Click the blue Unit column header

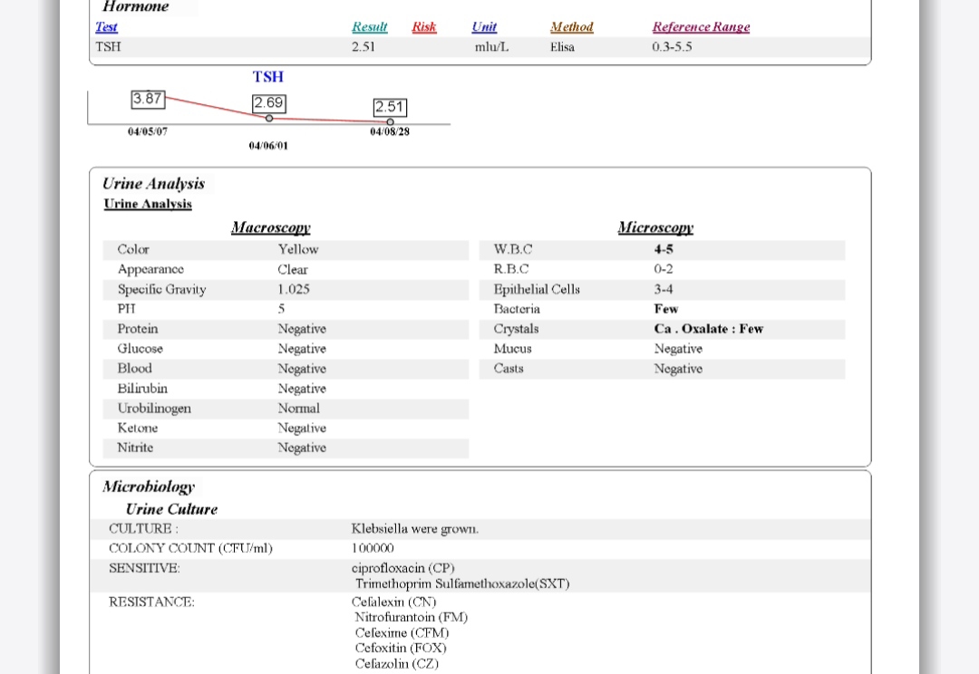(484, 27)
